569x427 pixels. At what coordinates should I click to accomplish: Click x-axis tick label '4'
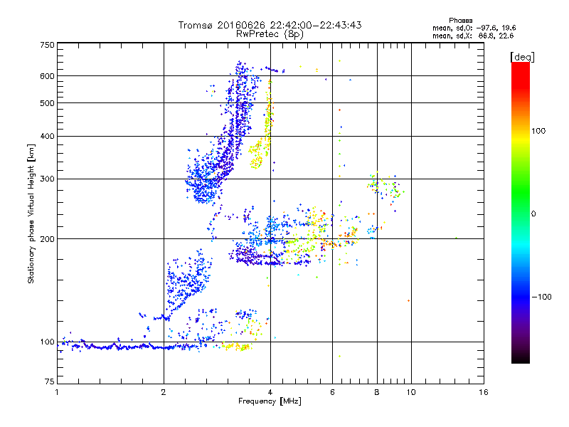tap(270, 392)
